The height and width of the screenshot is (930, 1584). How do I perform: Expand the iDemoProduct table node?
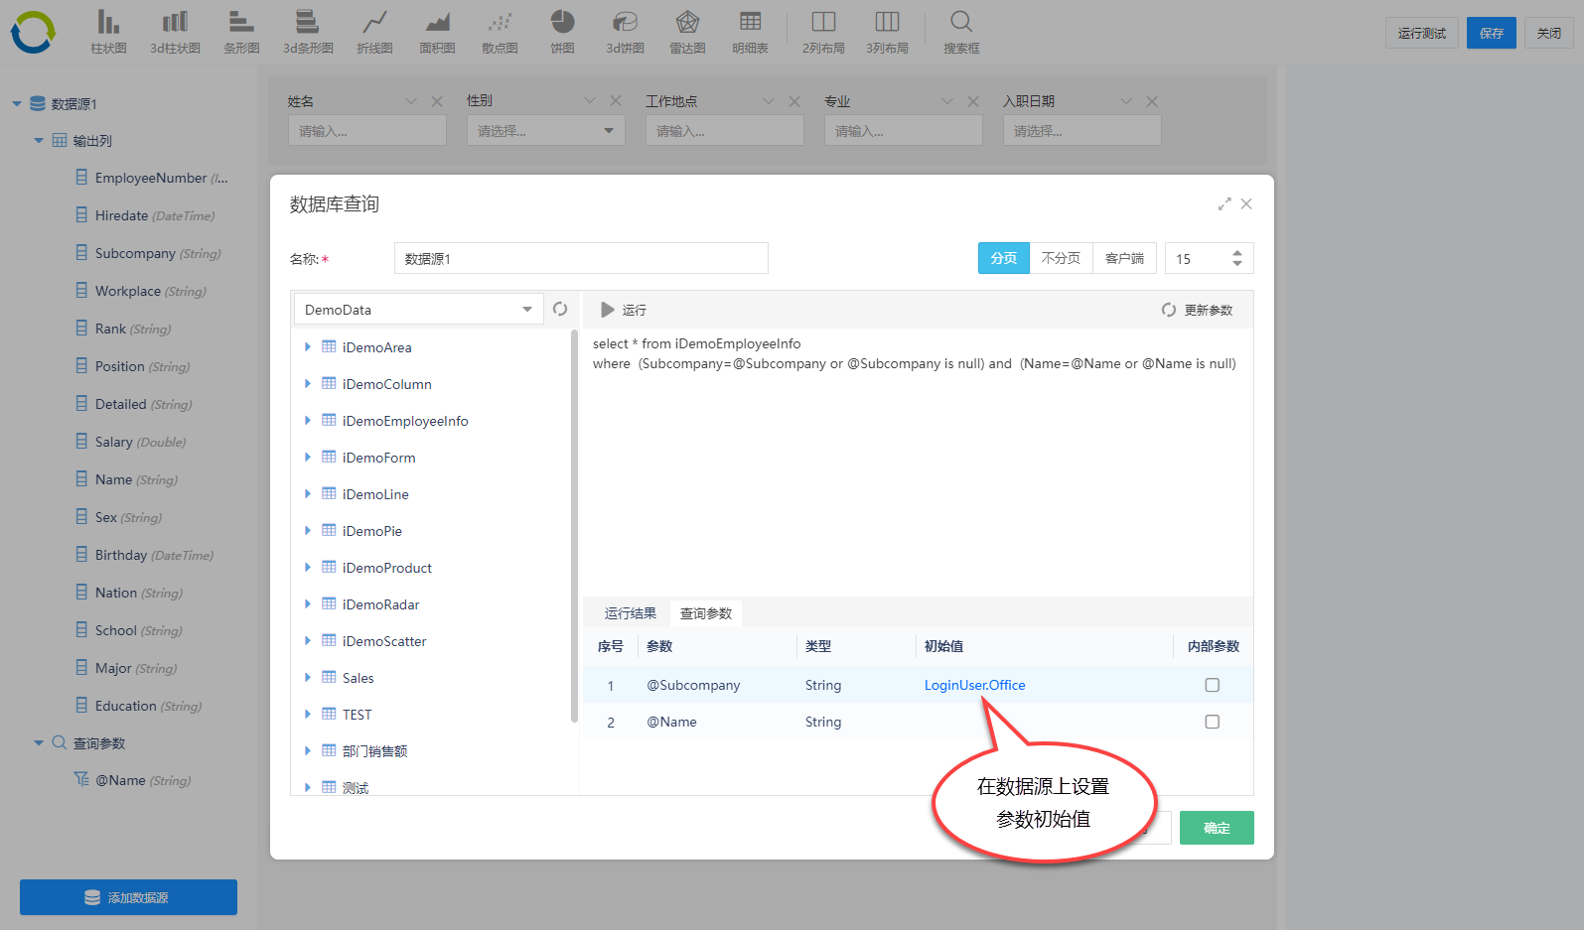click(308, 568)
